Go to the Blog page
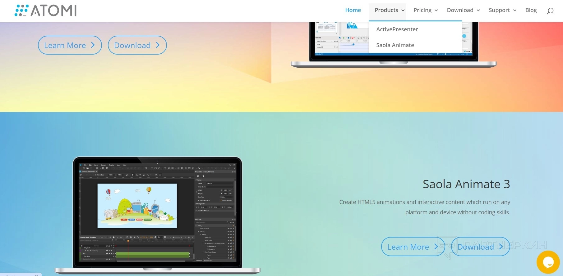Image resolution: width=563 pixels, height=276 pixels. click(531, 10)
